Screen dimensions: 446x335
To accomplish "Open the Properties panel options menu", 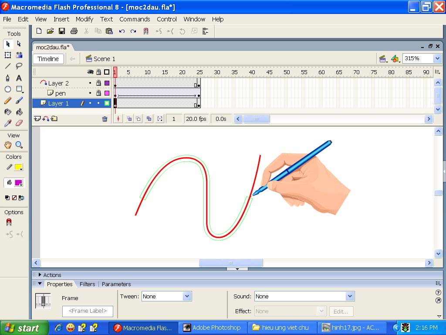I will pos(438,283).
